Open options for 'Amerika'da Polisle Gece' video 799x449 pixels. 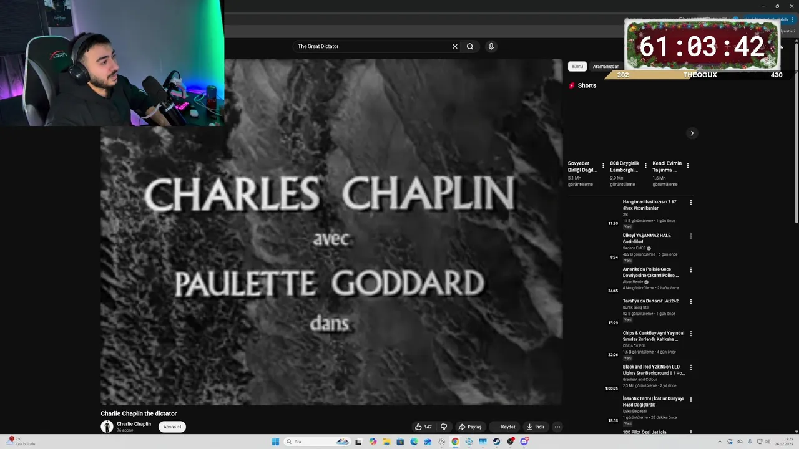pyautogui.click(x=690, y=270)
